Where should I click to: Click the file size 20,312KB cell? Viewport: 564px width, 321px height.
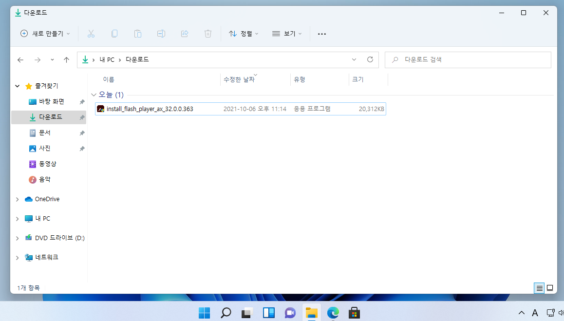(x=371, y=109)
